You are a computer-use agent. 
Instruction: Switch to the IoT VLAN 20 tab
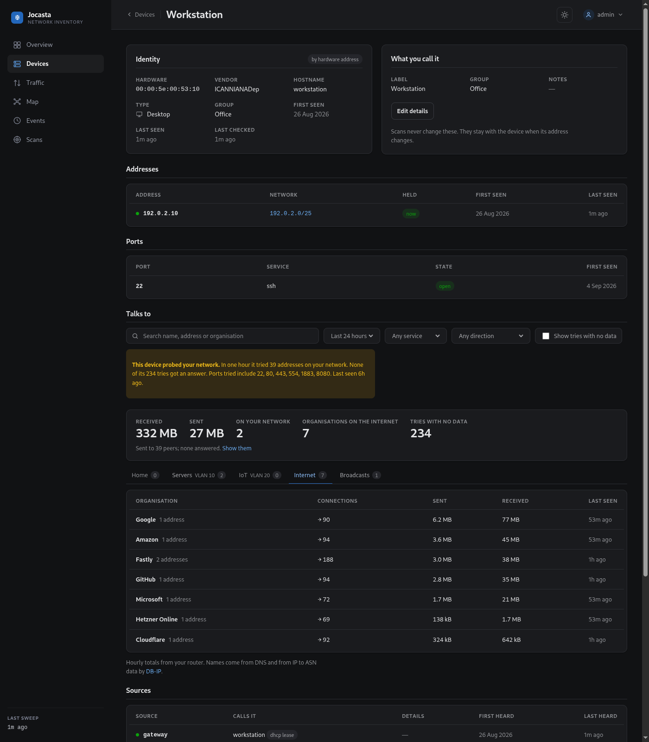[260, 475]
